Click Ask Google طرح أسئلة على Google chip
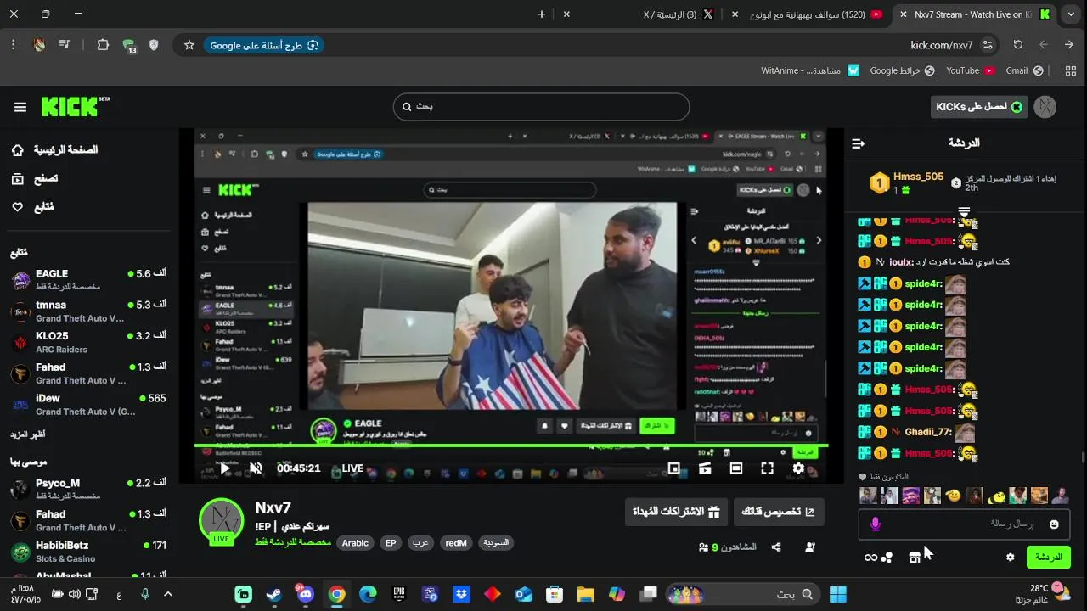Image resolution: width=1087 pixels, height=611 pixels. click(x=264, y=45)
